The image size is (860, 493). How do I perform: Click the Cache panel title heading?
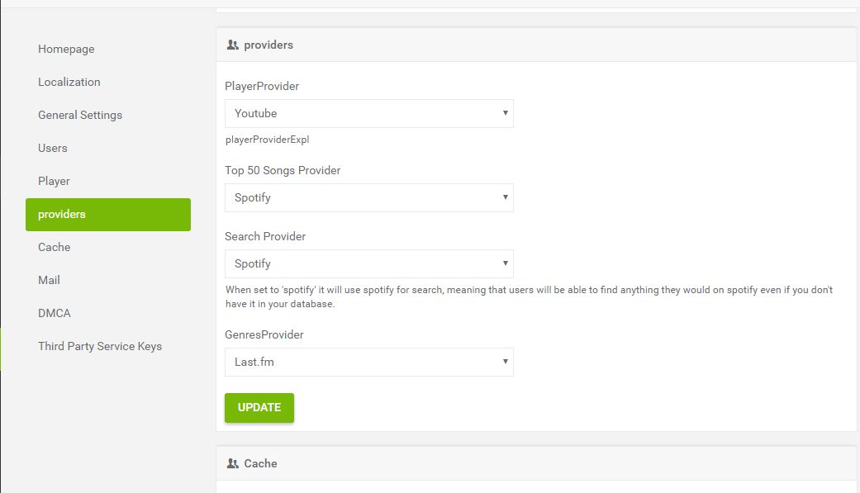coord(260,463)
